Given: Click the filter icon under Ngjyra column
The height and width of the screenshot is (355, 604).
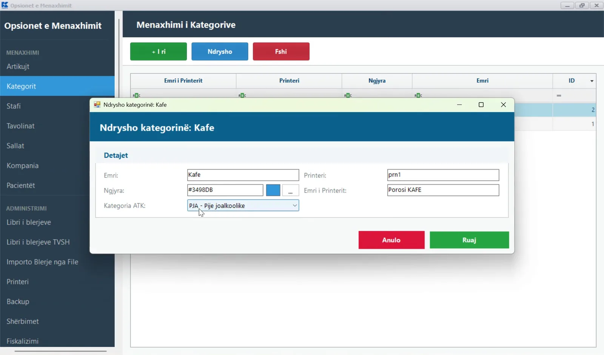Looking at the screenshot, I should click(x=348, y=95).
